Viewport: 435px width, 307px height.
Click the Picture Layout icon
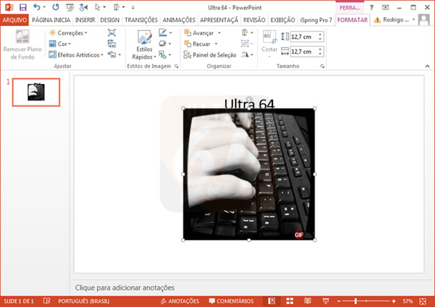(163, 55)
